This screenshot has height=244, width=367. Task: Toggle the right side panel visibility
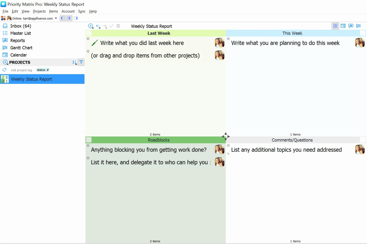[x=76, y=18]
